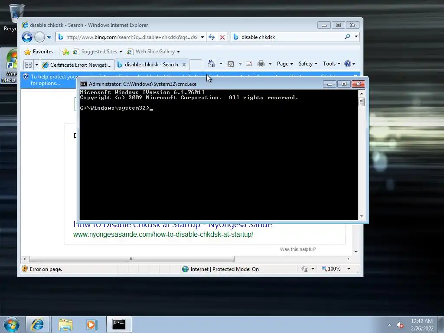
Task: Click inside the command prompt text area
Action: coord(219,155)
